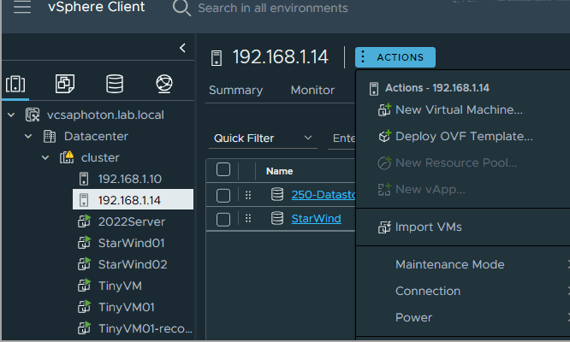Viewport: 570px width, 342px height.
Task: Click the ACTIONS button
Action: [395, 57]
